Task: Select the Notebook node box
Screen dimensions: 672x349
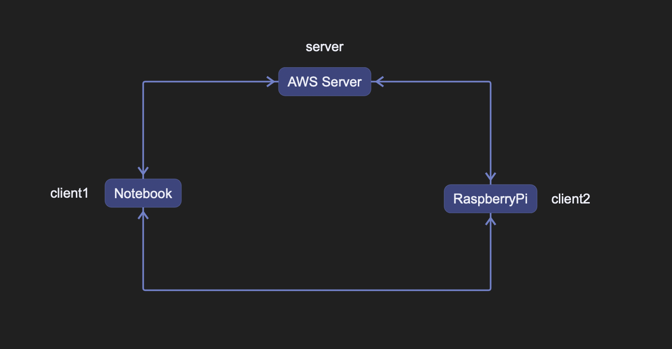Action: 143,193
